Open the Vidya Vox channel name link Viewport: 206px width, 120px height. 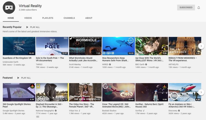click(x=74, y=111)
